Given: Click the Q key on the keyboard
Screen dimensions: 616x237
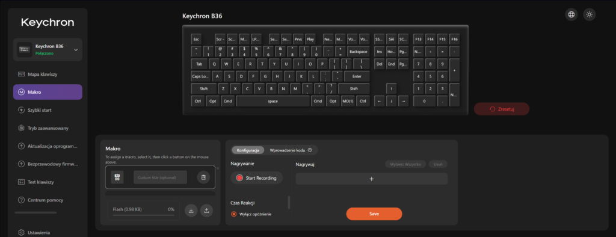Looking at the screenshot, I should pos(215,64).
